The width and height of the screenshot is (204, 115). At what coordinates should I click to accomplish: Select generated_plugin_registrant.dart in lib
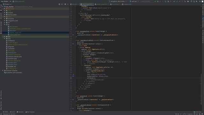coord(20,29)
